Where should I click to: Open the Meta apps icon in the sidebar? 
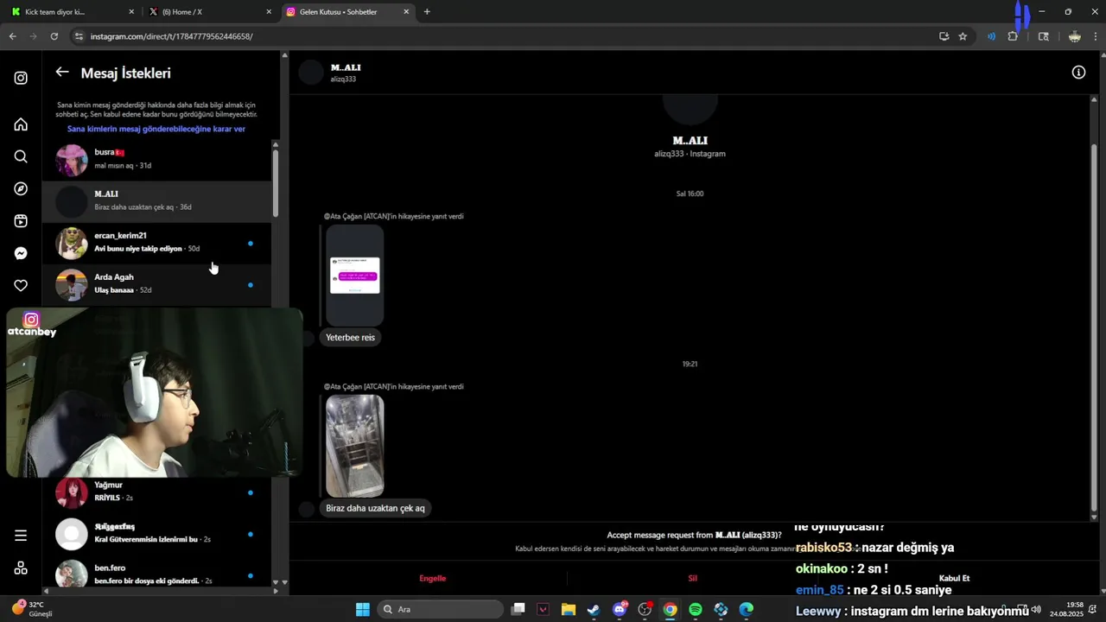tap(21, 568)
